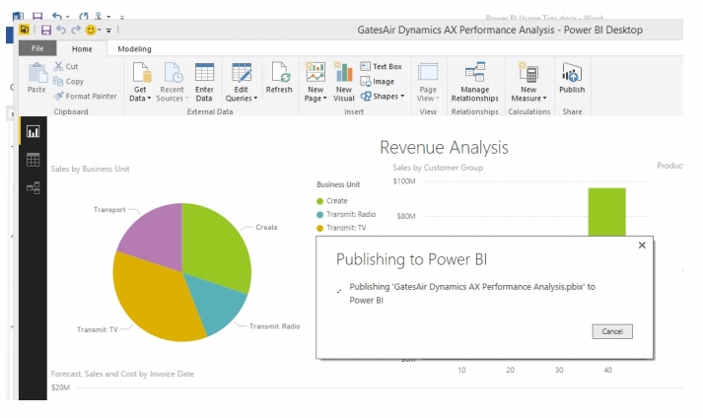Open Relationships view in left sidebar

tap(33, 187)
